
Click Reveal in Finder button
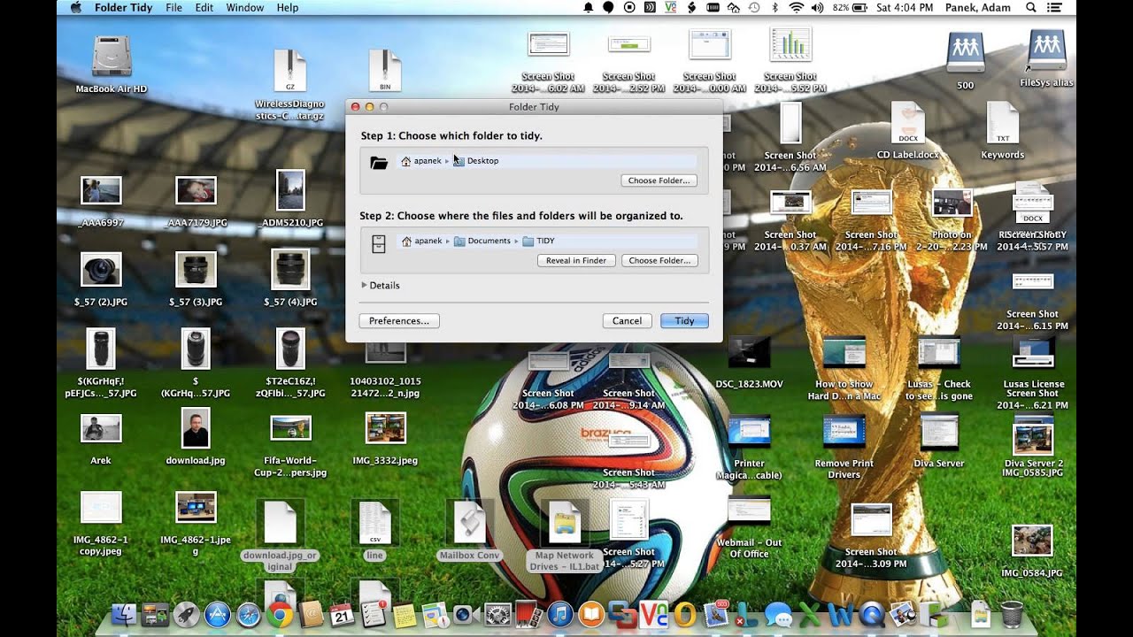pyautogui.click(x=576, y=260)
